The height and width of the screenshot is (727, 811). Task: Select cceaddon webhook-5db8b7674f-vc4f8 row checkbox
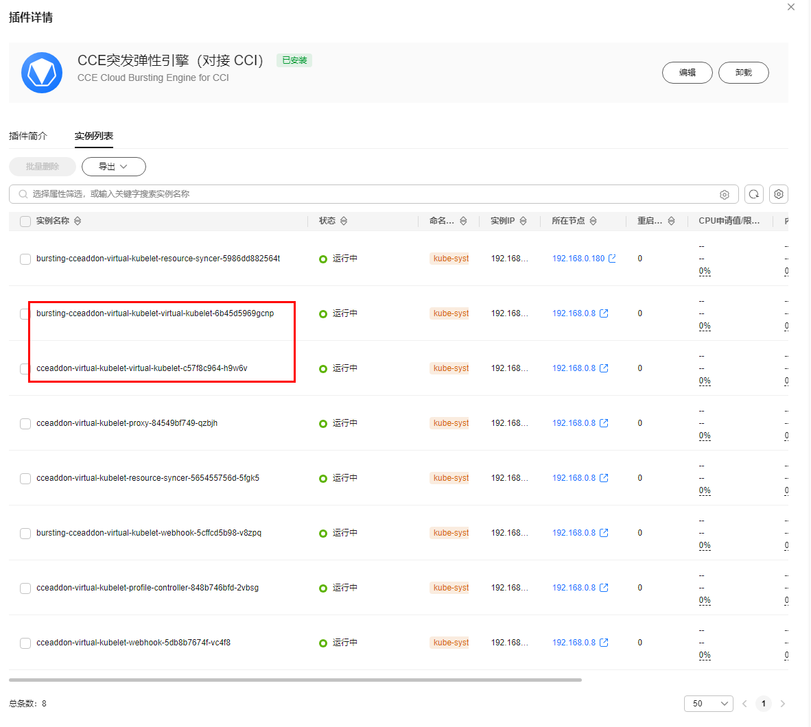[25, 643]
